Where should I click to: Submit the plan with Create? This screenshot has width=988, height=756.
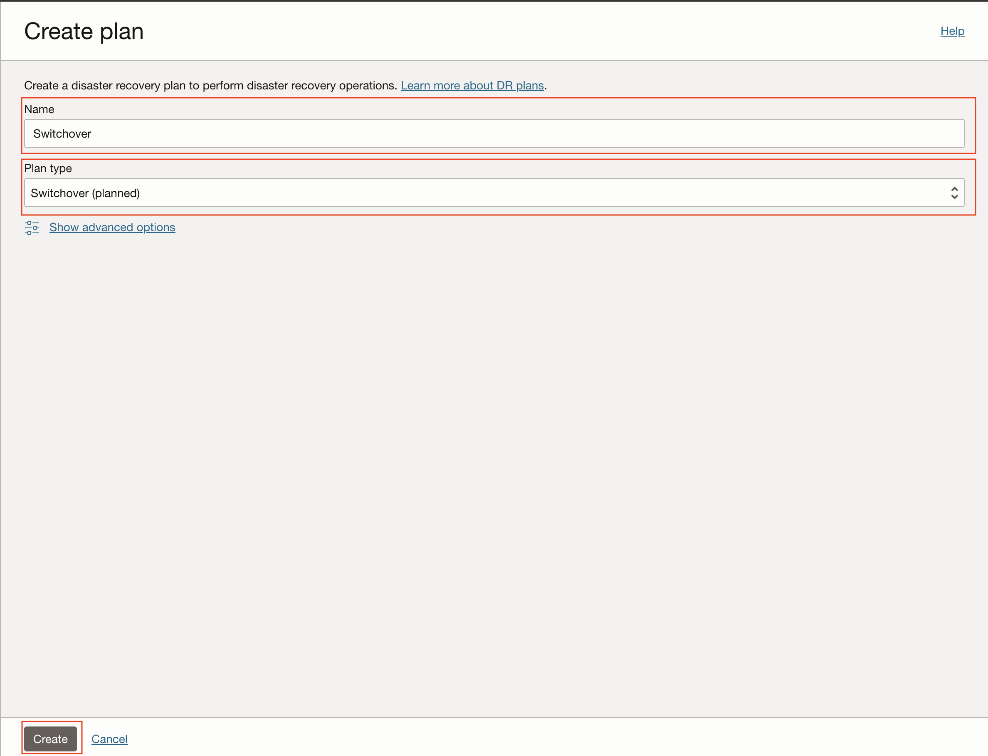click(50, 739)
